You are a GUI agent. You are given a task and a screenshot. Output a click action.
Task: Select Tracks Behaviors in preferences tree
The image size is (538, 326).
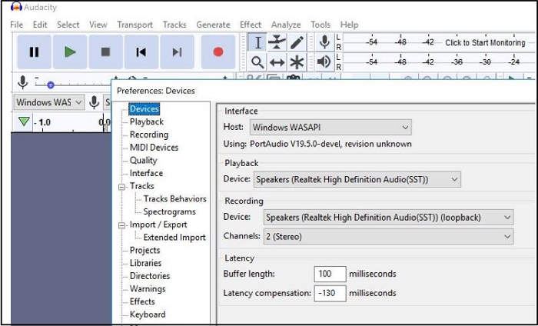click(174, 199)
